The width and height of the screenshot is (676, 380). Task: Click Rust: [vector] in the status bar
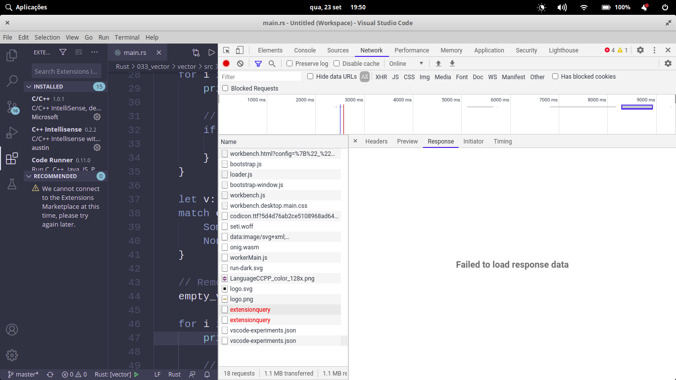pos(112,375)
